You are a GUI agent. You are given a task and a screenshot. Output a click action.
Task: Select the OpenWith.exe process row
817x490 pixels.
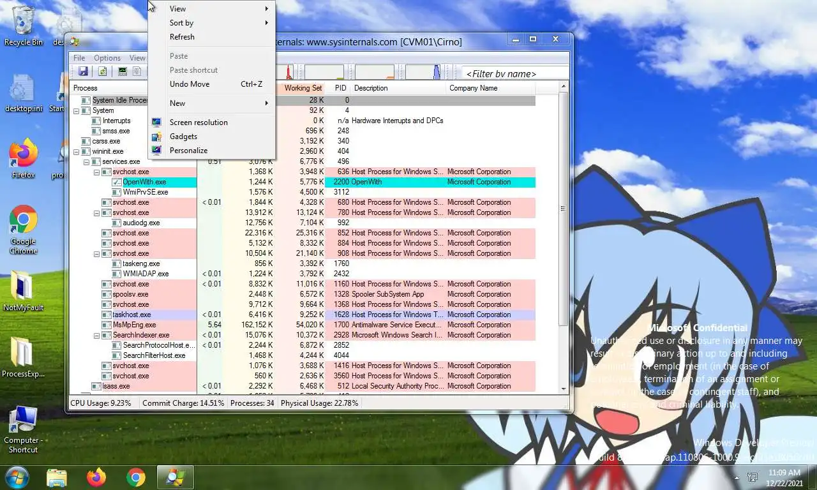pyautogui.click(x=303, y=182)
